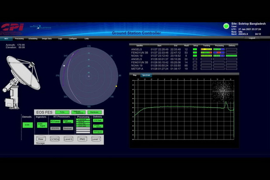The image size is (270, 180).
Task: Click the FTP Server delivery block
Action: coord(98,132)
